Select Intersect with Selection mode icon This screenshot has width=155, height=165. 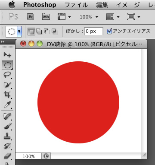pyautogui.click(x=54, y=32)
